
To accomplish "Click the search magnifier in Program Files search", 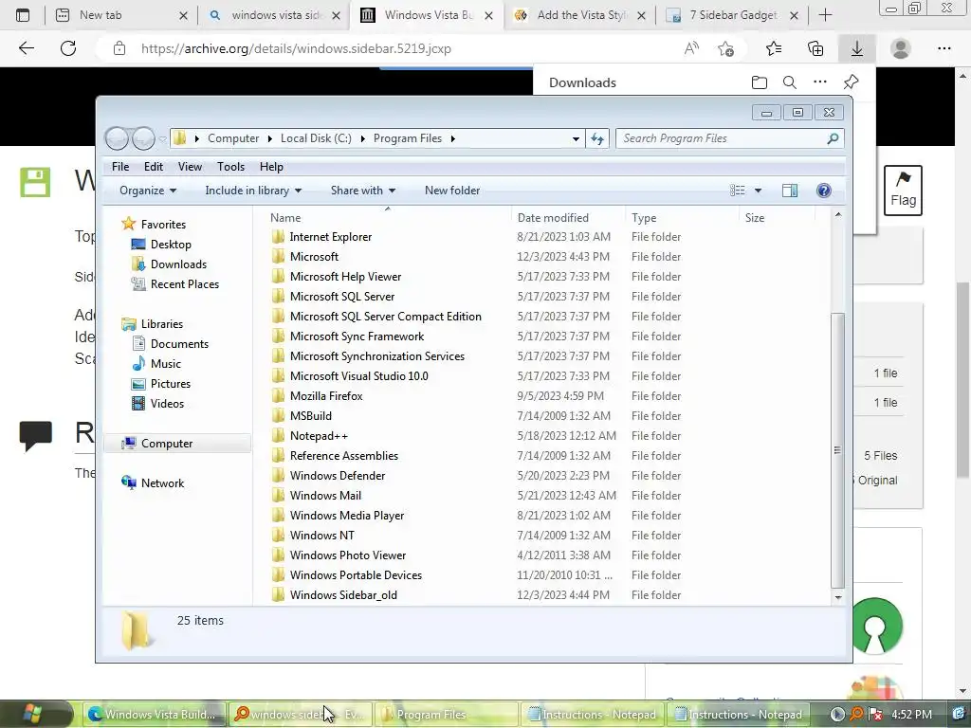I will [833, 138].
